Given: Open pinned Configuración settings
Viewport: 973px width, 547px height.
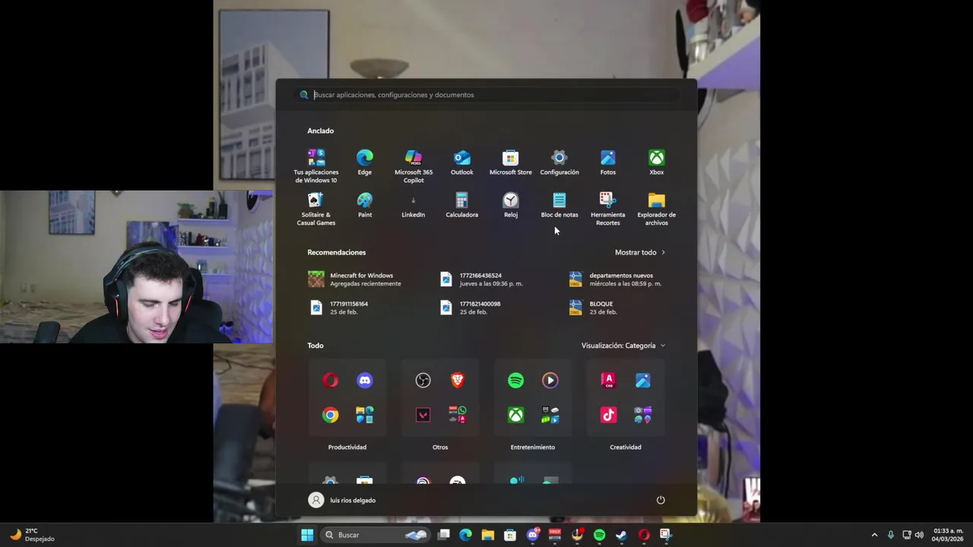Looking at the screenshot, I should tap(559, 163).
